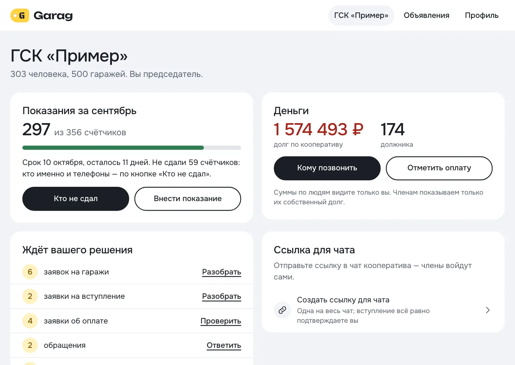Click the yellow Garag logo icon
Image resolution: width=515 pixels, height=365 pixels.
(x=20, y=15)
